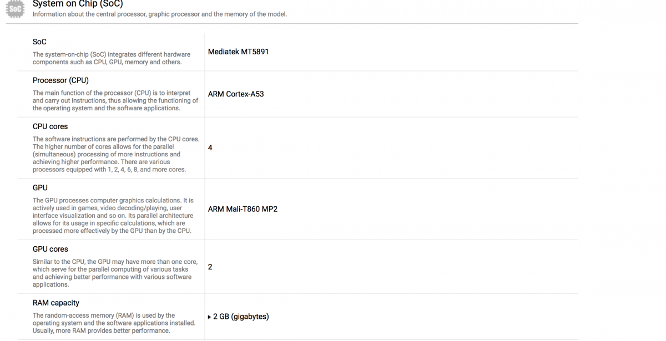Select the GPU cores row label

50,249
